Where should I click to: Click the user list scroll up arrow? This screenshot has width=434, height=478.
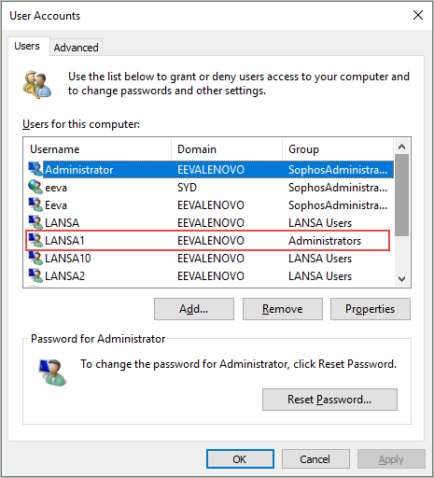pos(402,147)
